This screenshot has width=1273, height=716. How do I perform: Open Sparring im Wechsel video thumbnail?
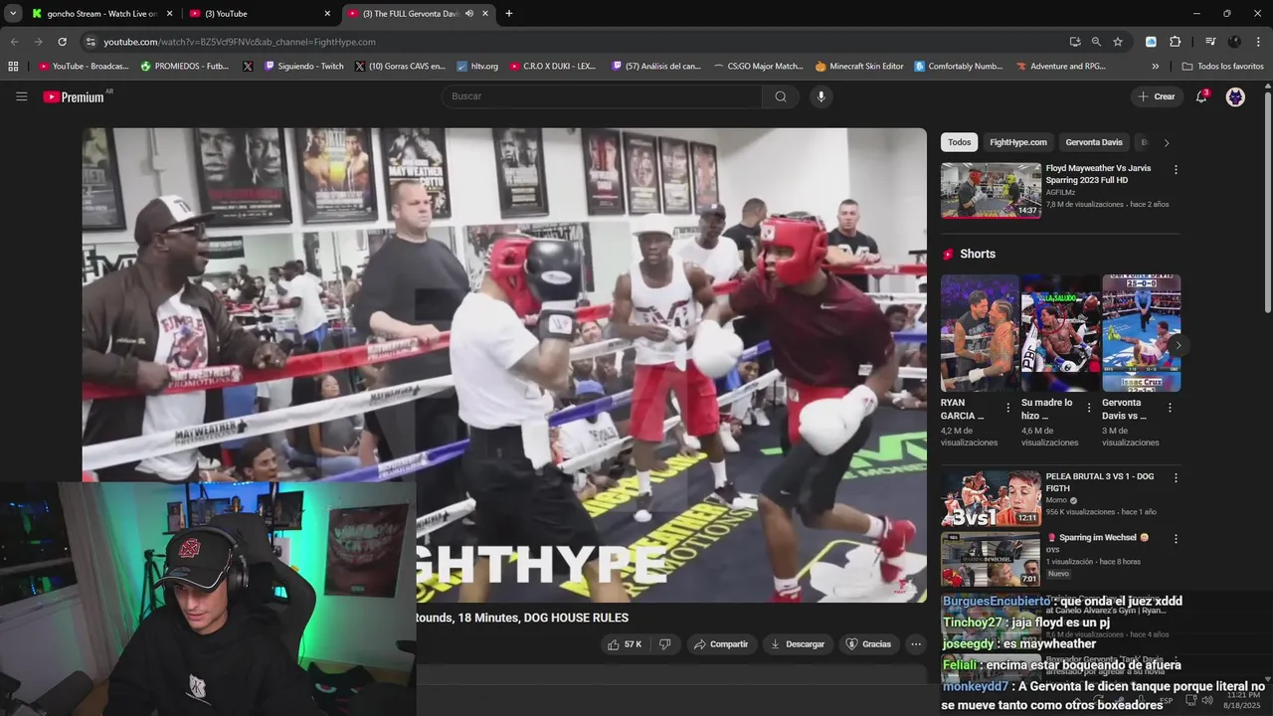pyautogui.click(x=991, y=559)
